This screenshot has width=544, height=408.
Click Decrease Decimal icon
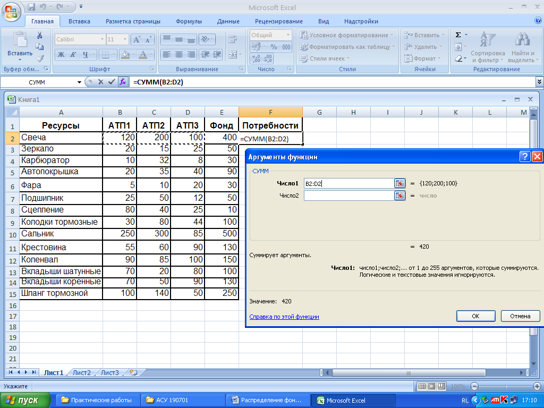pyautogui.click(x=268, y=59)
